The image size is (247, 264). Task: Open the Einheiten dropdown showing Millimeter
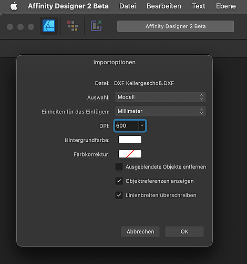click(x=160, y=111)
